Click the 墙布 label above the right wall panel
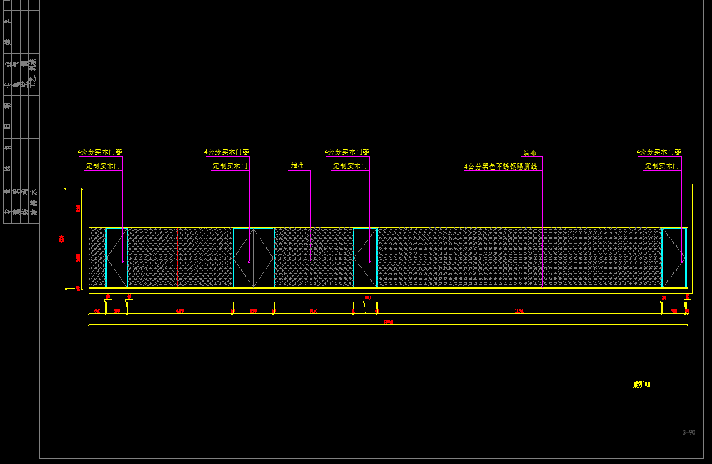 pos(530,153)
